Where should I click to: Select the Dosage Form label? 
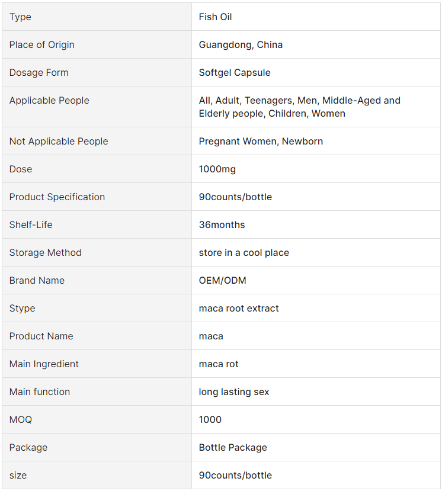pyautogui.click(x=39, y=73)
